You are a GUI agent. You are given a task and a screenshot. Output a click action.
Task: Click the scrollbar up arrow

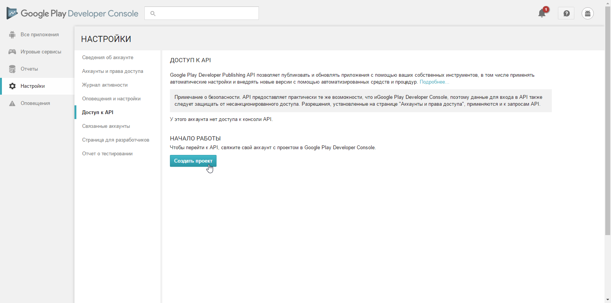(608, 3)
